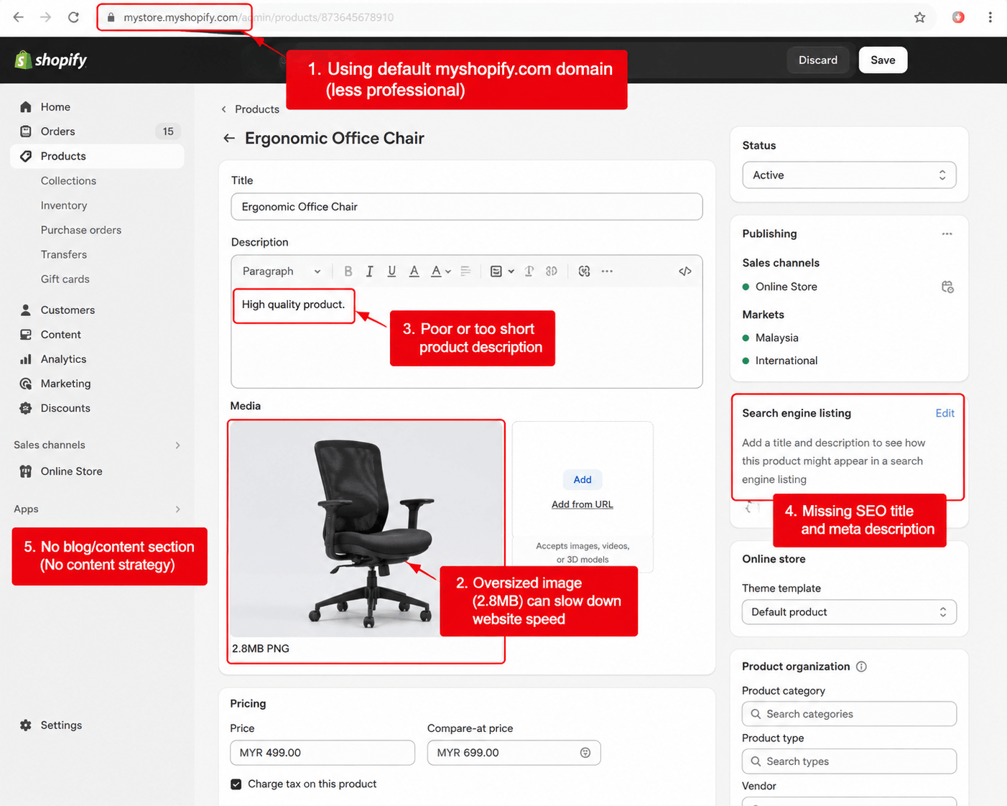This screenshot has width=1007, height=806.
Task: Toggle bold formatting in description editor
Action: (348, 272)
